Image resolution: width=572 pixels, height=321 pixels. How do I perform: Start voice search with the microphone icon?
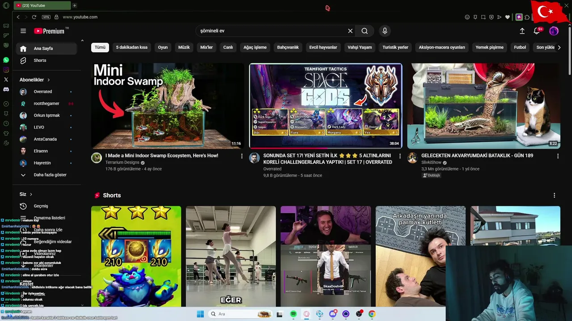pos(385,31)
